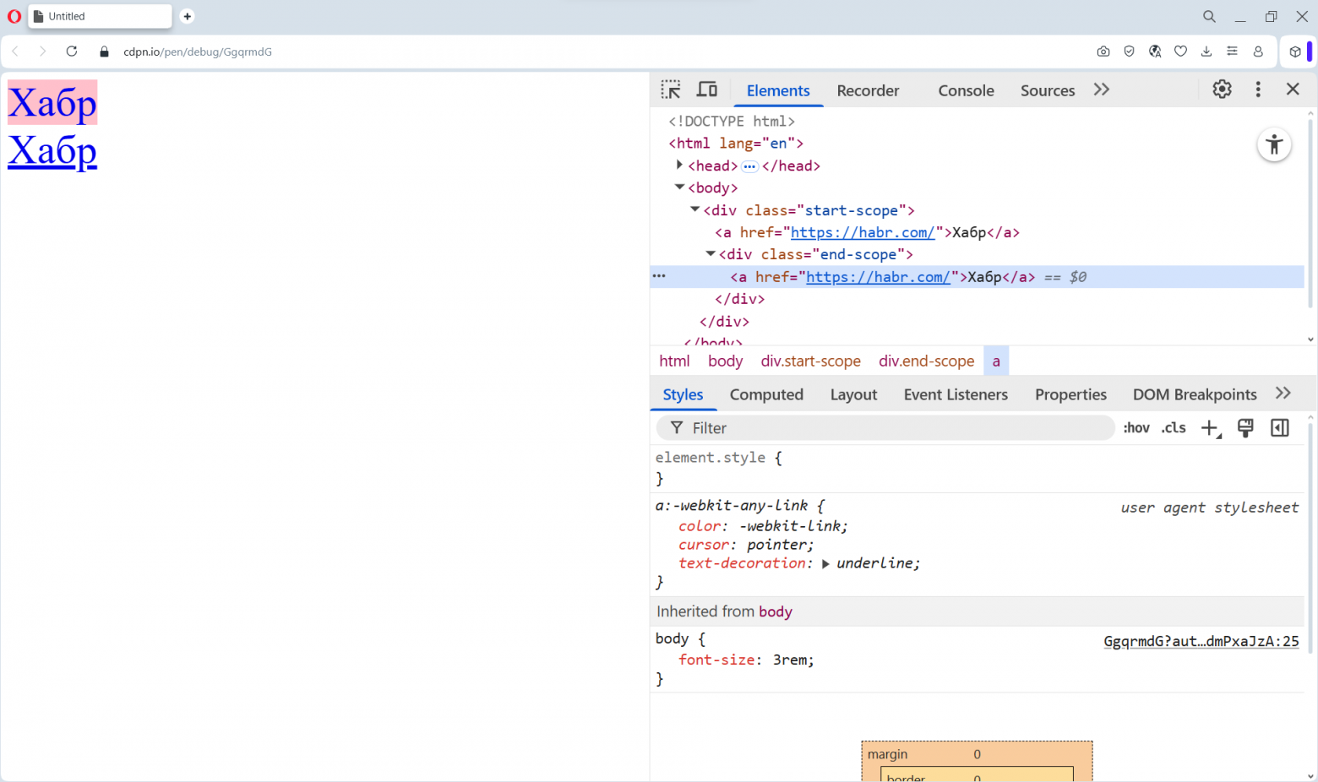The width and height of the screenshot is (1318, 782).
Task: Switch to the Elements tab
Action: click(x=778, y=90)
